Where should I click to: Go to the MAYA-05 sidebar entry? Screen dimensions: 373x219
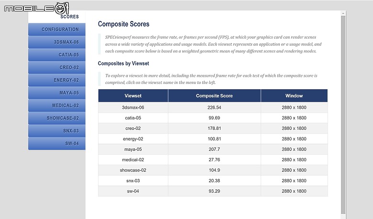pos(57,93)
